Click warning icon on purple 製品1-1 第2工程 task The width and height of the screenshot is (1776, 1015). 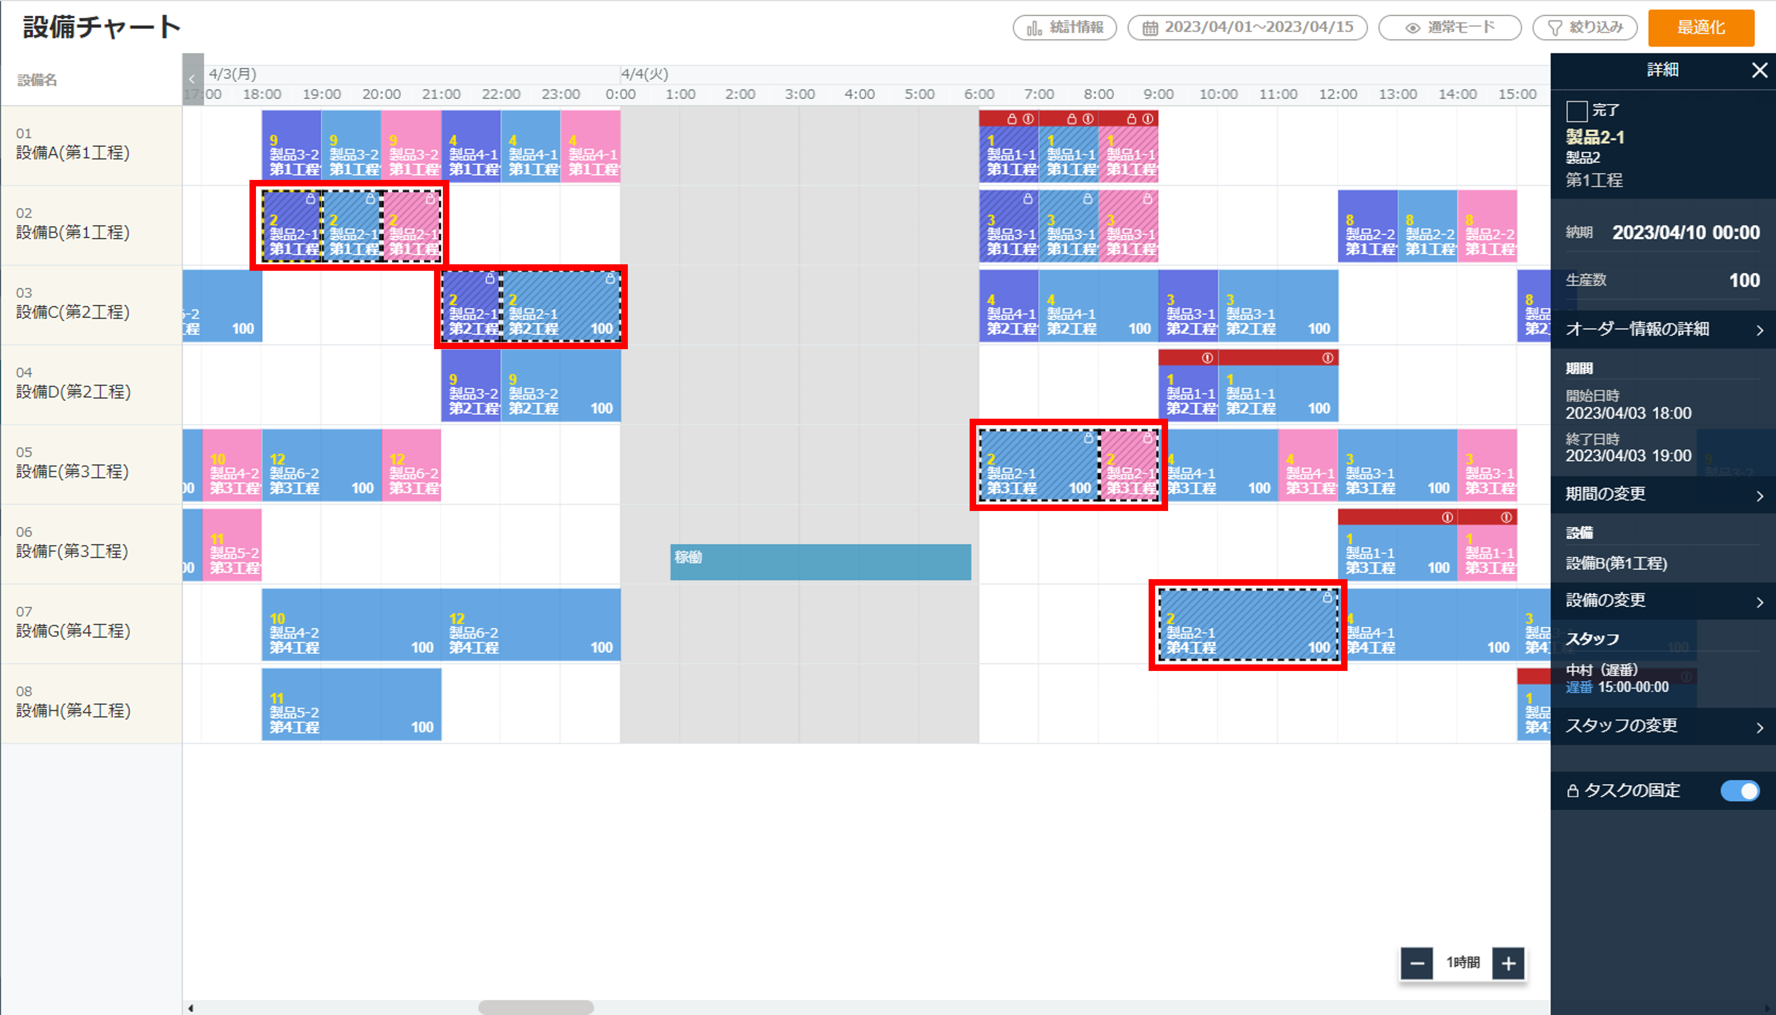[x=1208, y=357]
